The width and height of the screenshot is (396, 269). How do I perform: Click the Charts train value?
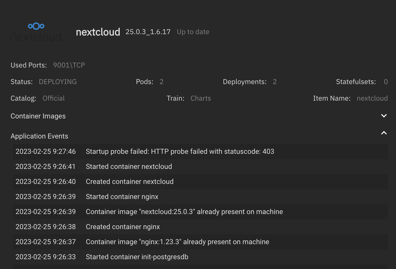[201, 98]
